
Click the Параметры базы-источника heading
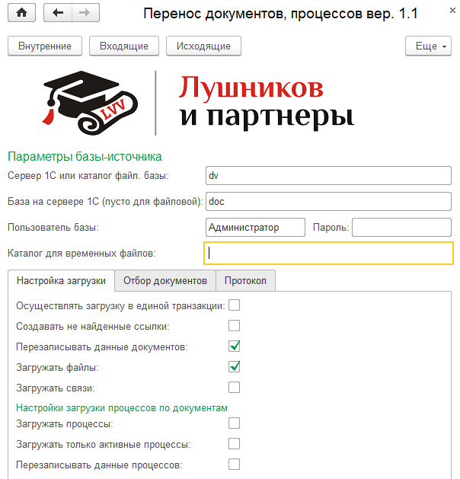[85, 157]
